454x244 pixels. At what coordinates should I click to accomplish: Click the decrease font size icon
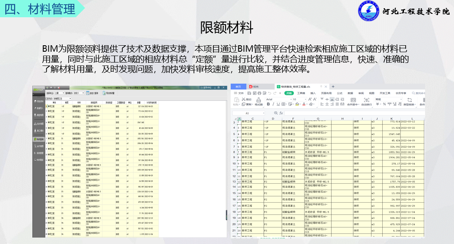[x=315, y=99]
